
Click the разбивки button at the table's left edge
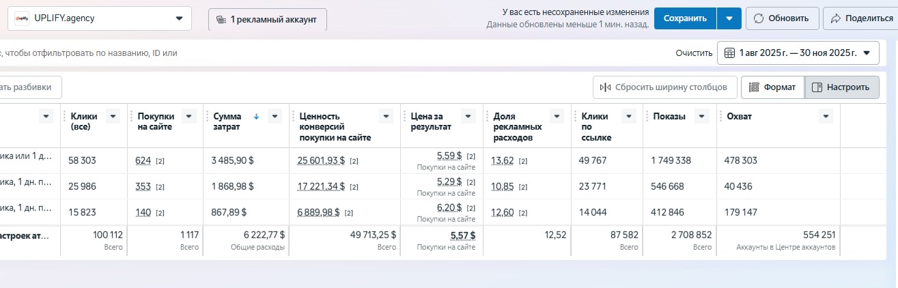point(30,87)
